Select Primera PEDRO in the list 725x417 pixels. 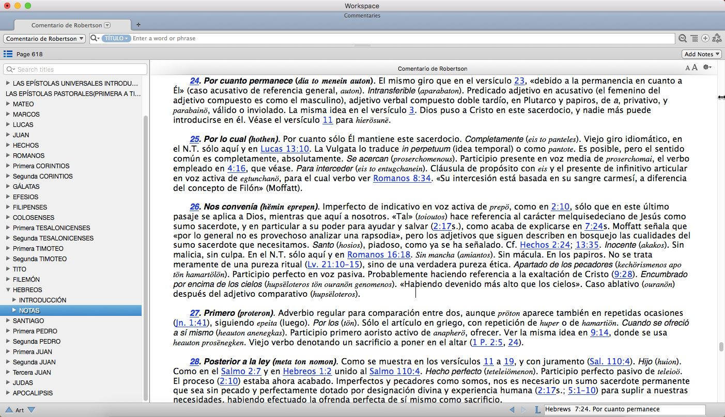[35, 331]
